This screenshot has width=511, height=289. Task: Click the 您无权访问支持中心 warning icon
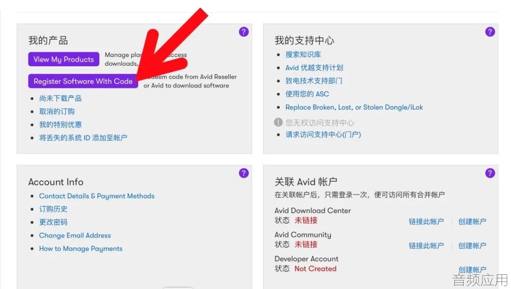pyautogui.click(x=278, y=123)
